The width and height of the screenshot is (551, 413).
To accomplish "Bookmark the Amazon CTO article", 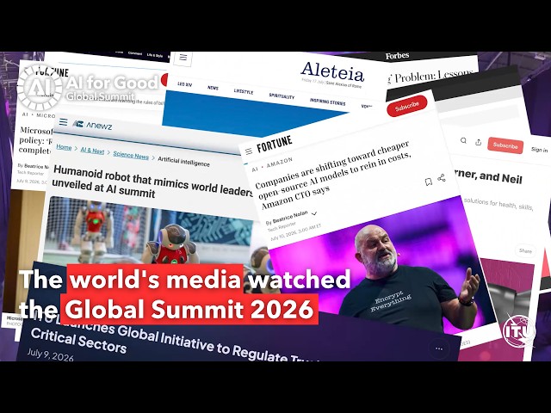I will [429, 182].
